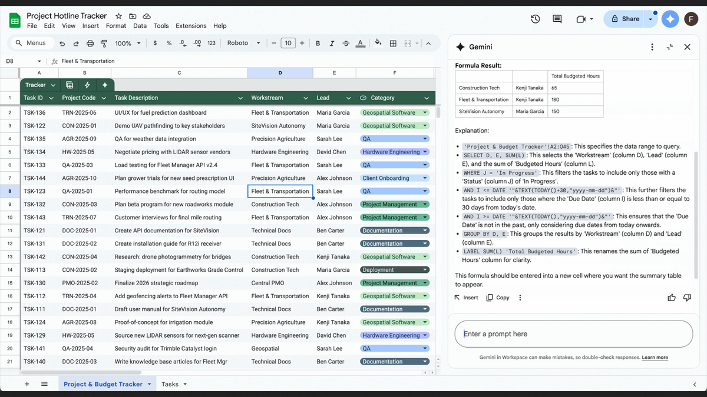Toggle bold formatting
The image size is (707, 397).
point(318,42)
